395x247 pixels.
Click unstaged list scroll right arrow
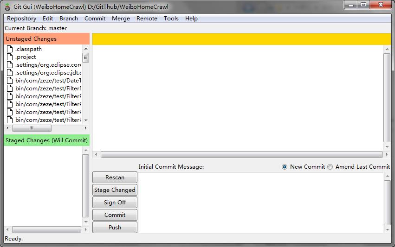coord(86,128)
